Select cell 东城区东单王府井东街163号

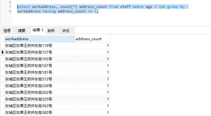click(x=40, y=59)
